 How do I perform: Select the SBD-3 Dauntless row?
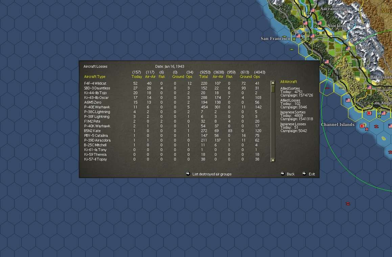[x=172, y=88]
